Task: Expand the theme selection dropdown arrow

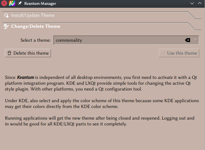Action: coord(196,40)
